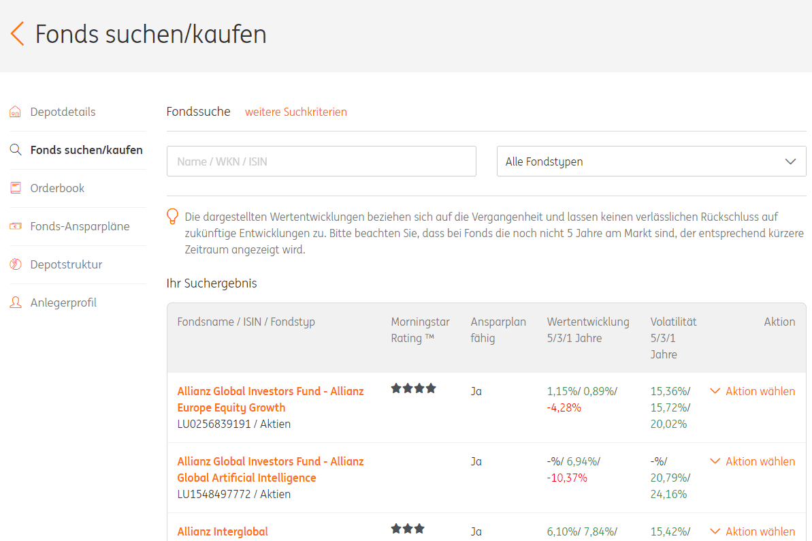The image size is (812, 541).
Task: Open the Orderbook menu entry
Action: click(57, 188)
